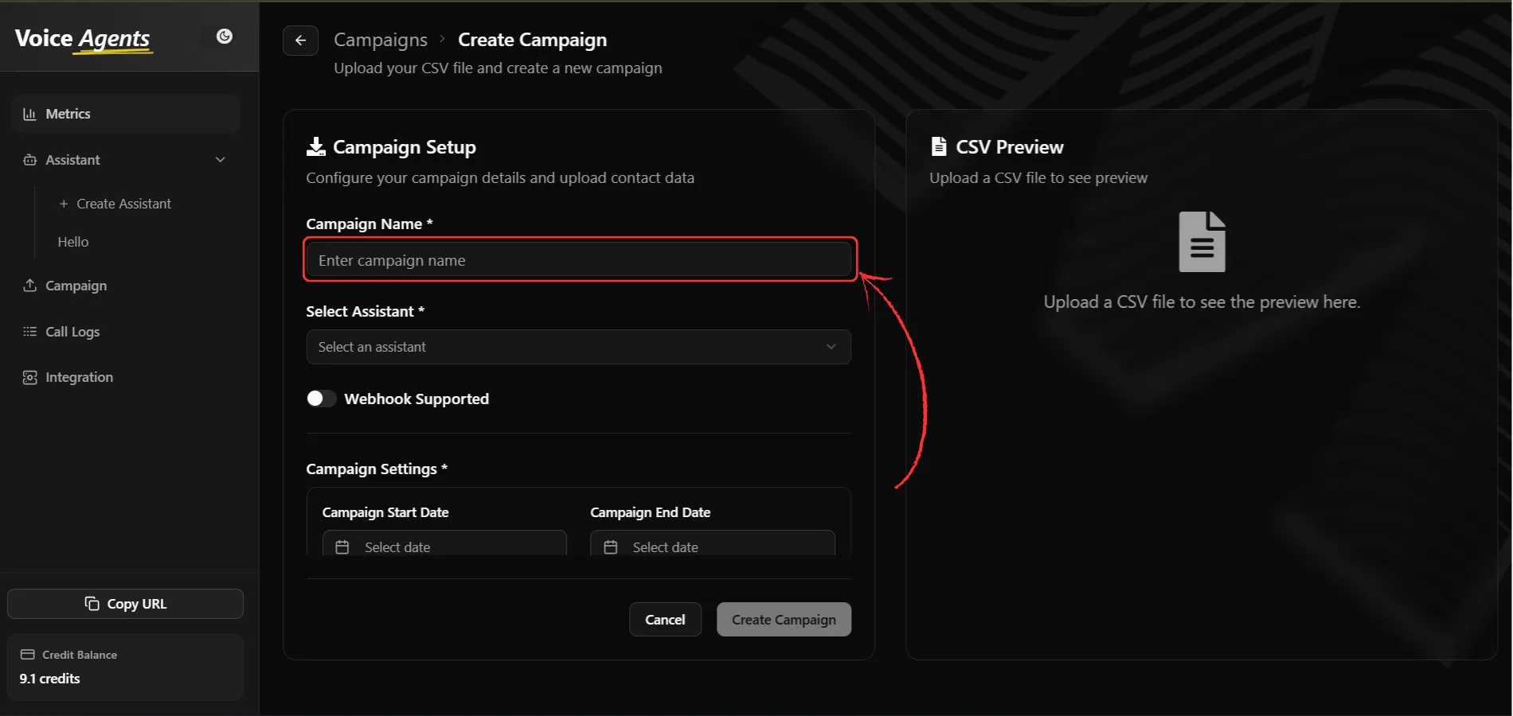Collapse the Assistant menu chevron
This screenshot has height=716, width=1513.
221,160
